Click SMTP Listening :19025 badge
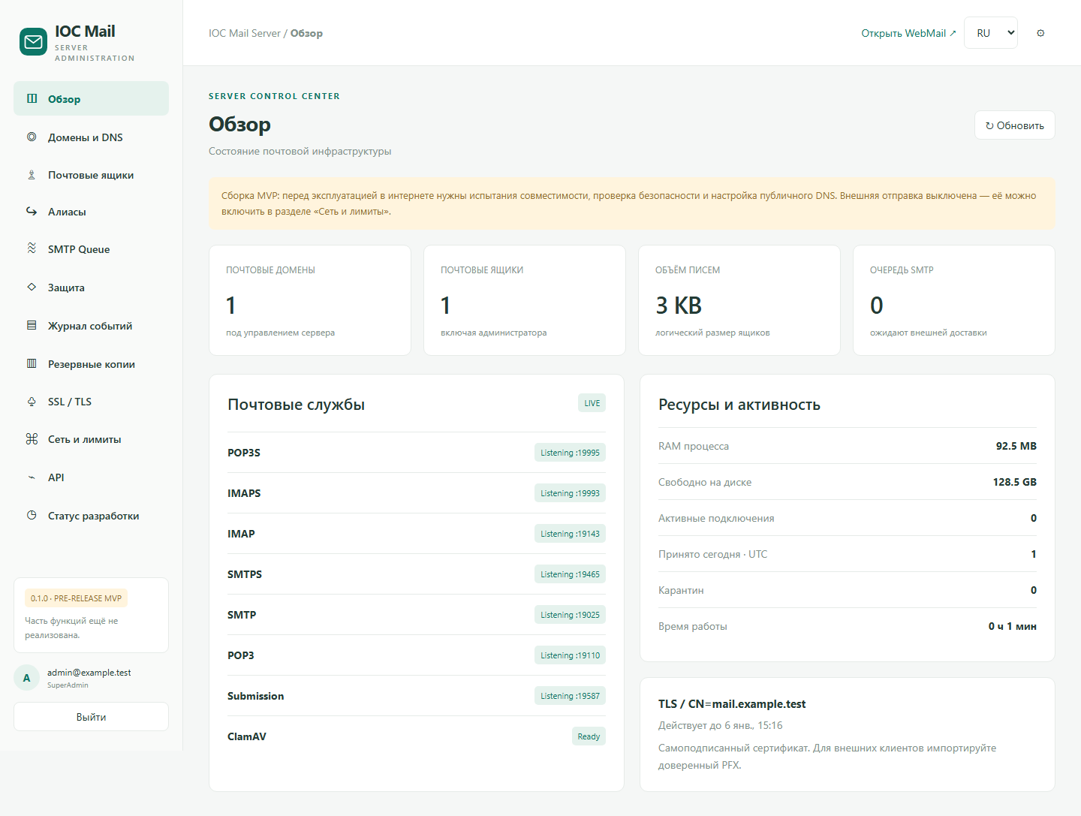The image size is (1081, 816). (x=570, y=615)
